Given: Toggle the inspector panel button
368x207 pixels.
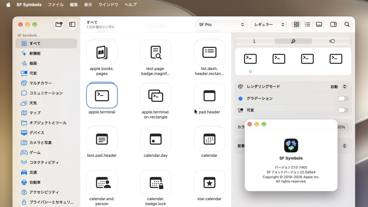Looking at the screenshot, I should tap(333, 24).
